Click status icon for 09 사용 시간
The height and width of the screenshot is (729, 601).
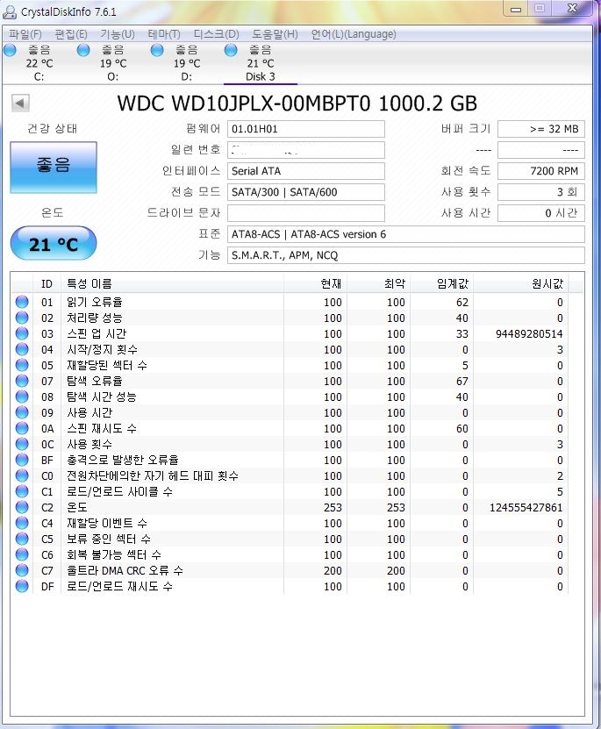[x=22, y=413]
